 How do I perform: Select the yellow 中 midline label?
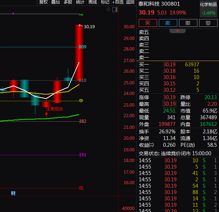[81, 101]
